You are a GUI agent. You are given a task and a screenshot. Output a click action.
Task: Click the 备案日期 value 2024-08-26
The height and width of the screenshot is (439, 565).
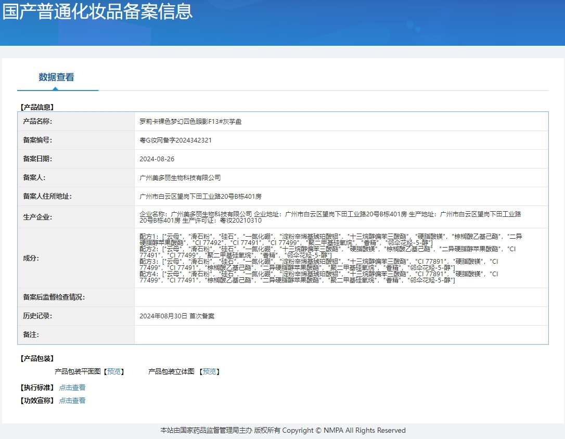tap(157, 159)
